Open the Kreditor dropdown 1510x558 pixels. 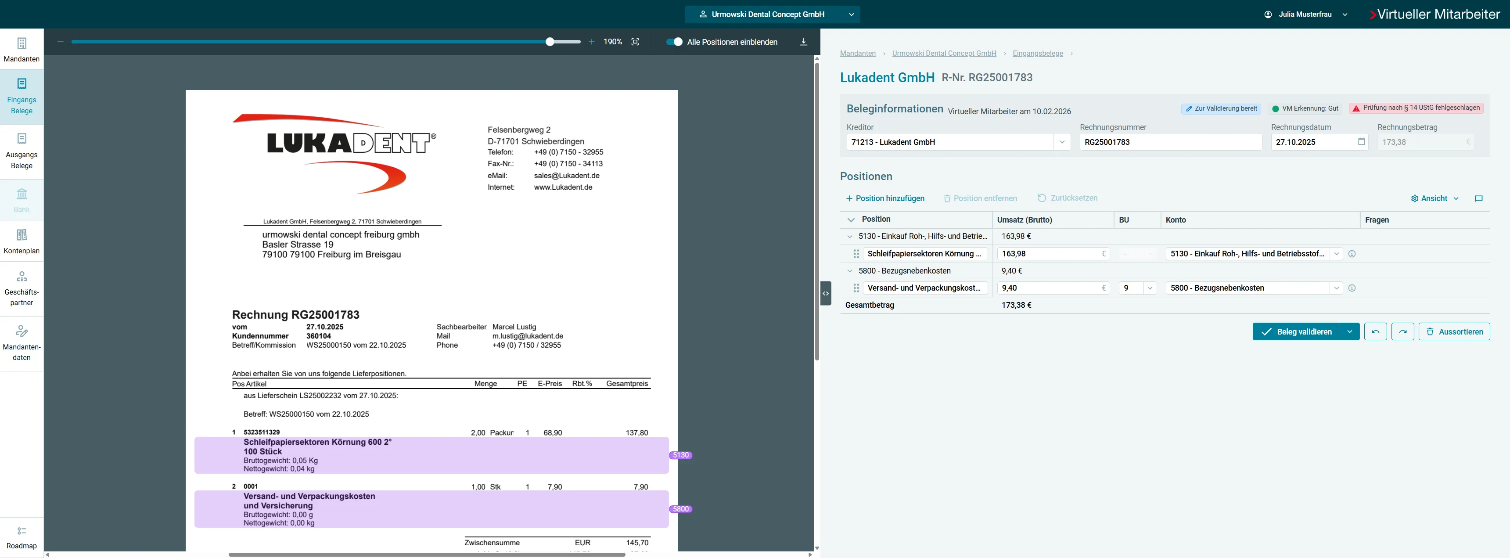tap(1062, 142)
